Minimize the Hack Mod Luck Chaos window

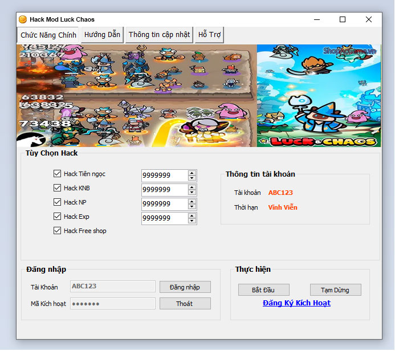click(x=317, y=19)
